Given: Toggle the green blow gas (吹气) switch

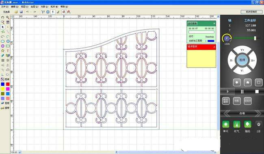Looking at the screenshot, I should pos(236,124).
